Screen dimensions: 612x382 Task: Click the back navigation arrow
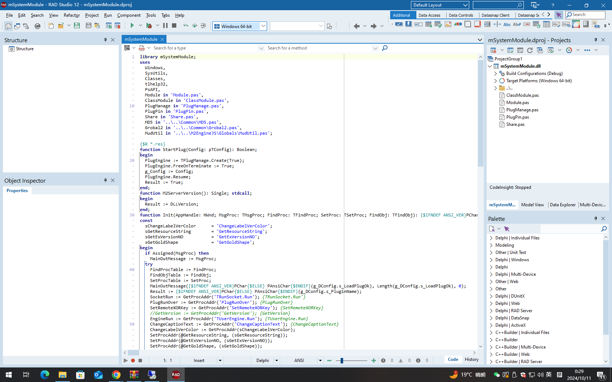[357, 26]
